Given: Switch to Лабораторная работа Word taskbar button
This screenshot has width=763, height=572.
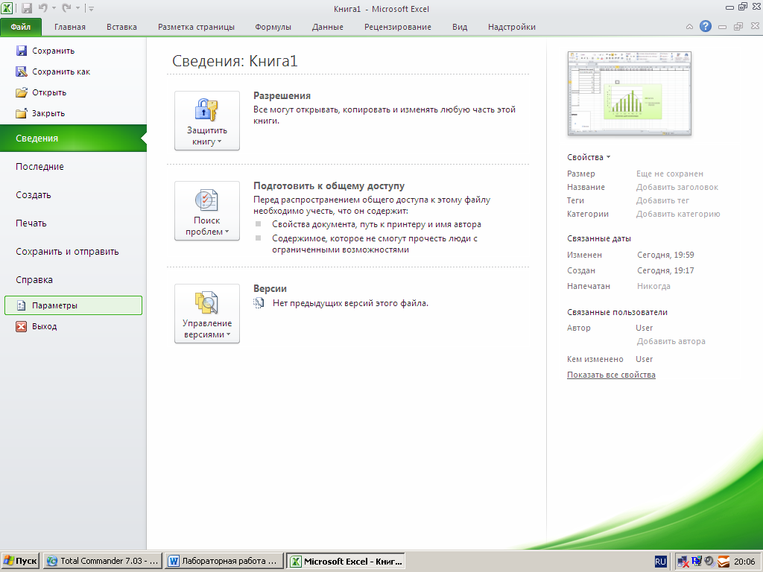Looking at the screenshot, I should (x=224, y=561).
